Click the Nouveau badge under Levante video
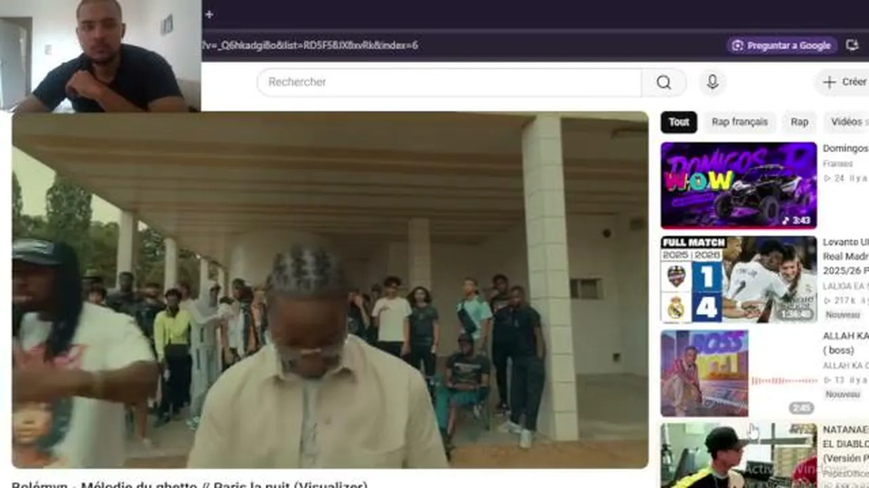 (x=843, y=315)
